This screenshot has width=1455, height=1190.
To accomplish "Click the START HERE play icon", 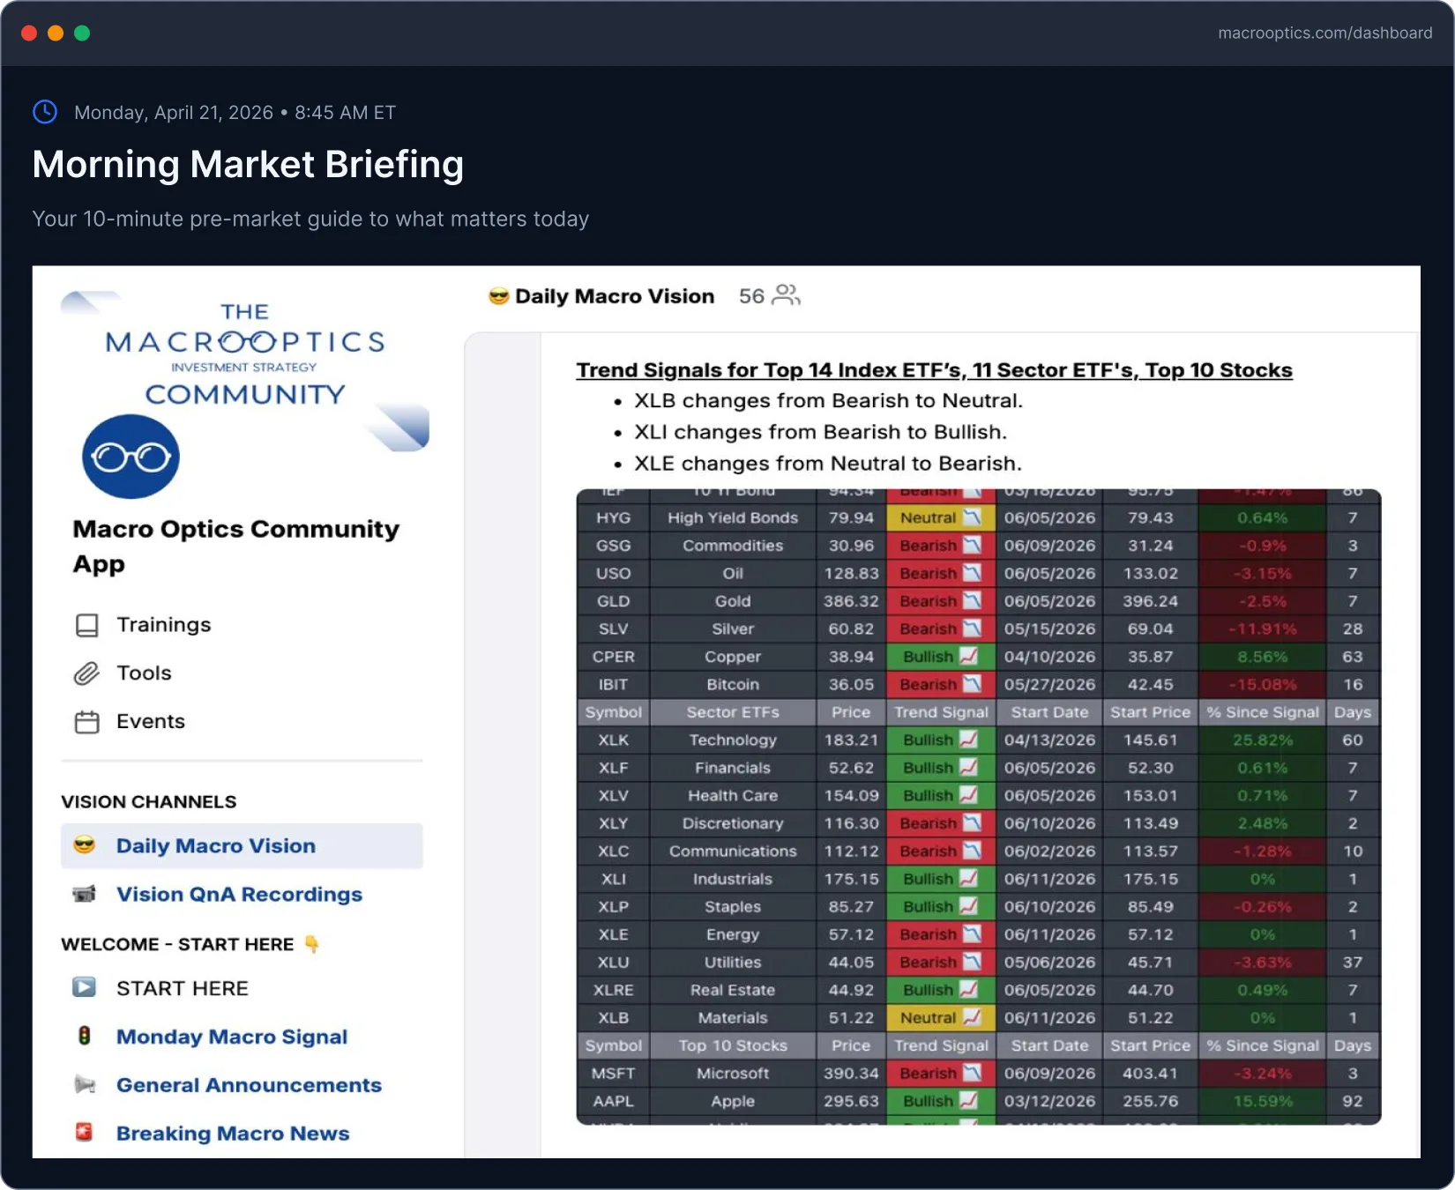I will (85, 987).
